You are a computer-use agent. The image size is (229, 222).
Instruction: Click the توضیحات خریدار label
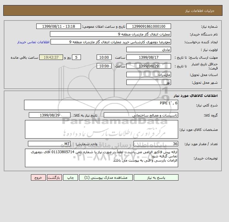point(206,158)
